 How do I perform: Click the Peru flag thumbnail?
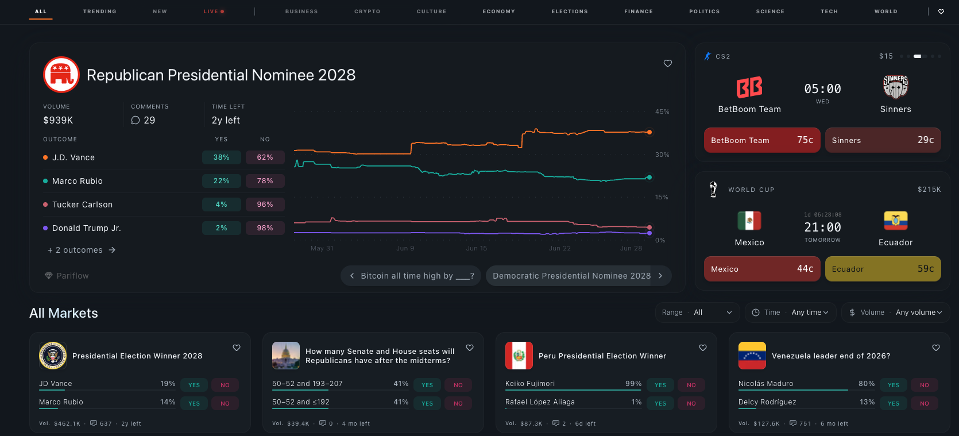click(x=519, y=356)
